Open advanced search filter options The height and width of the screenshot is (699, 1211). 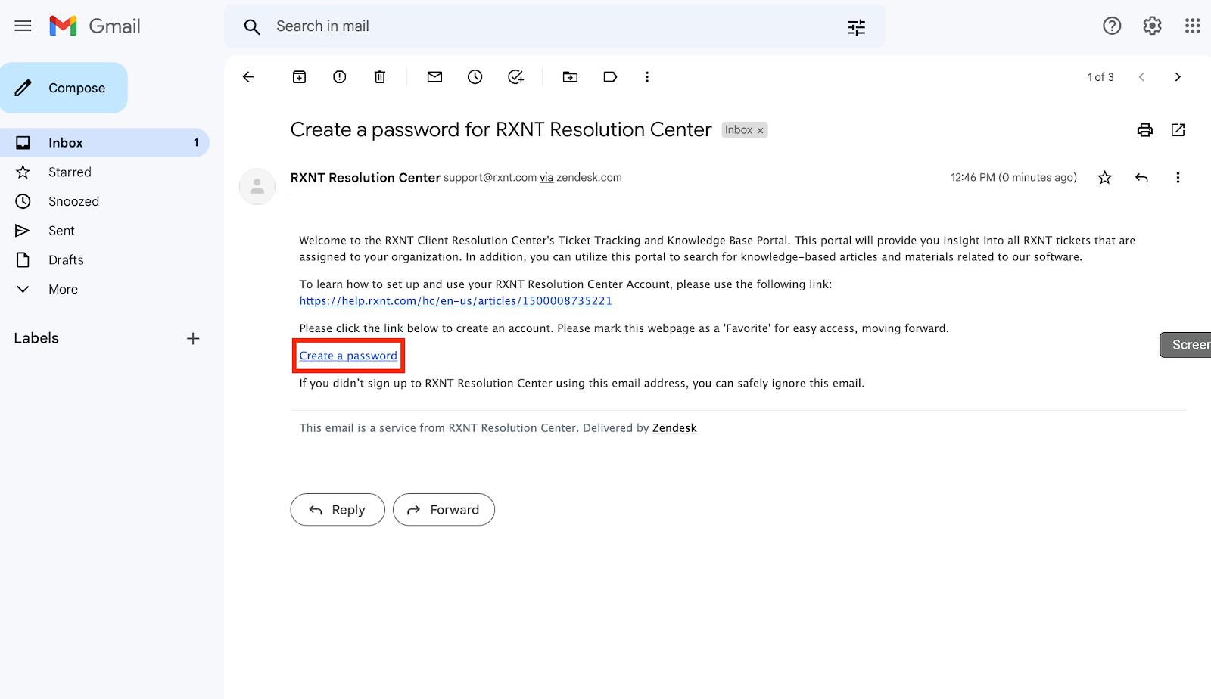coord(856,26)
